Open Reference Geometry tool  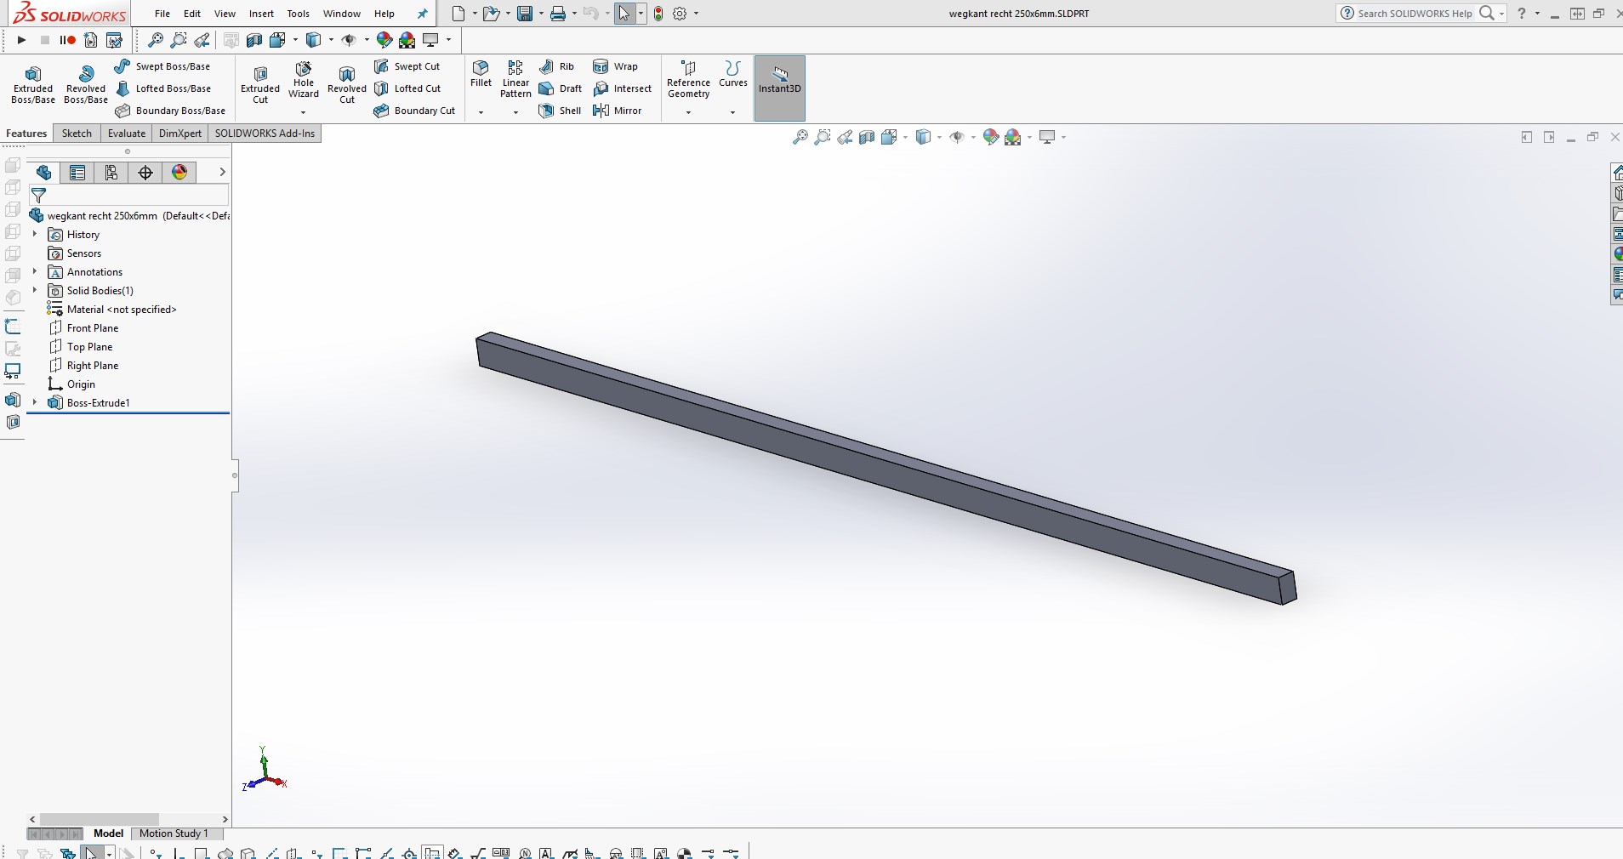tap(688, 80)
